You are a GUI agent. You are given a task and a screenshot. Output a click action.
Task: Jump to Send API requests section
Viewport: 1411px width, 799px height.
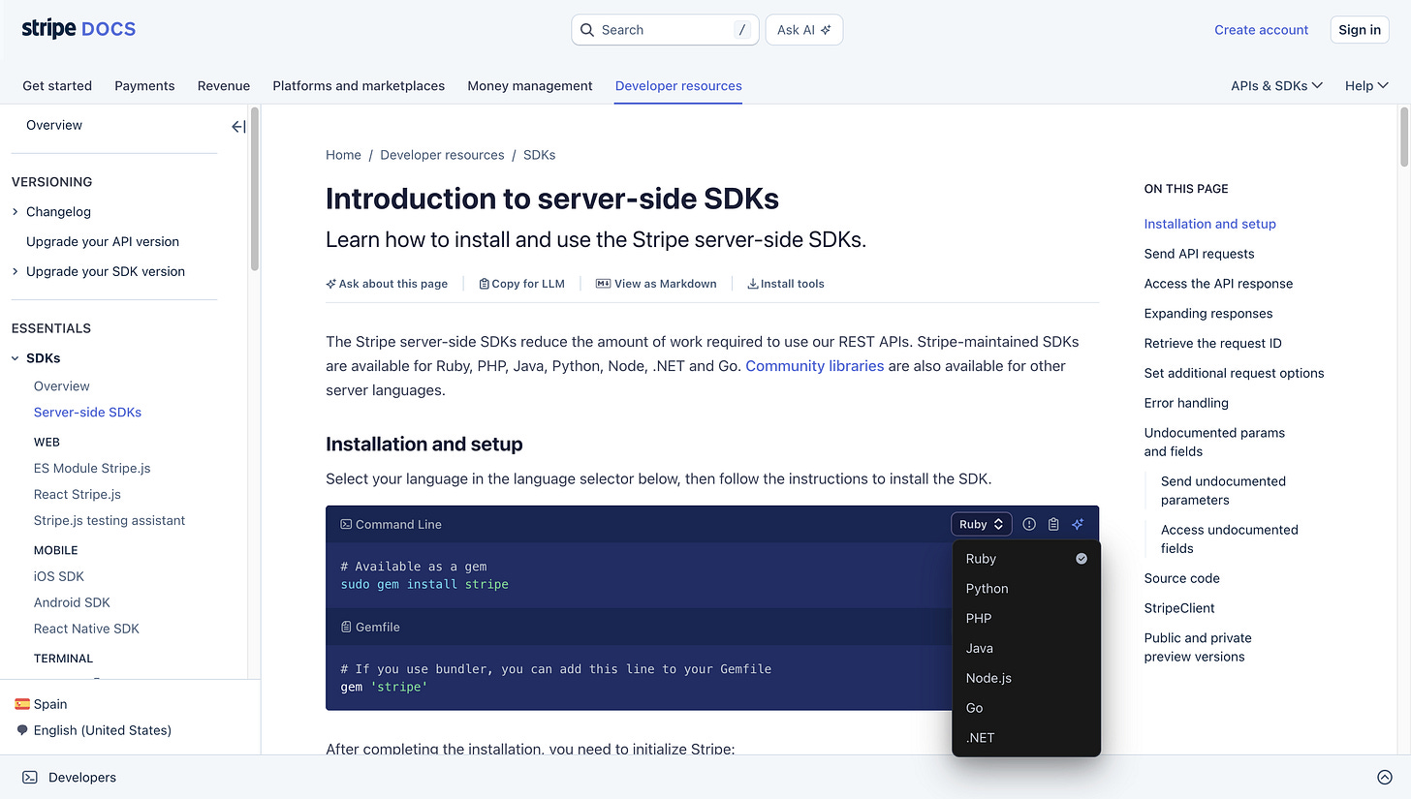pyautogui.click(x=1199, y=254)
